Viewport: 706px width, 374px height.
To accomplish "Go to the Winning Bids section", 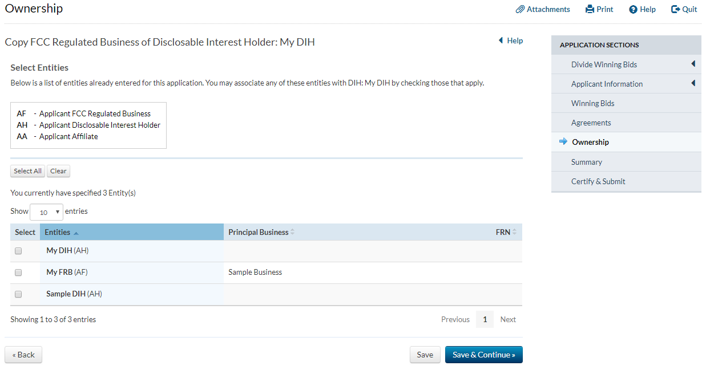I will point(592,103).
